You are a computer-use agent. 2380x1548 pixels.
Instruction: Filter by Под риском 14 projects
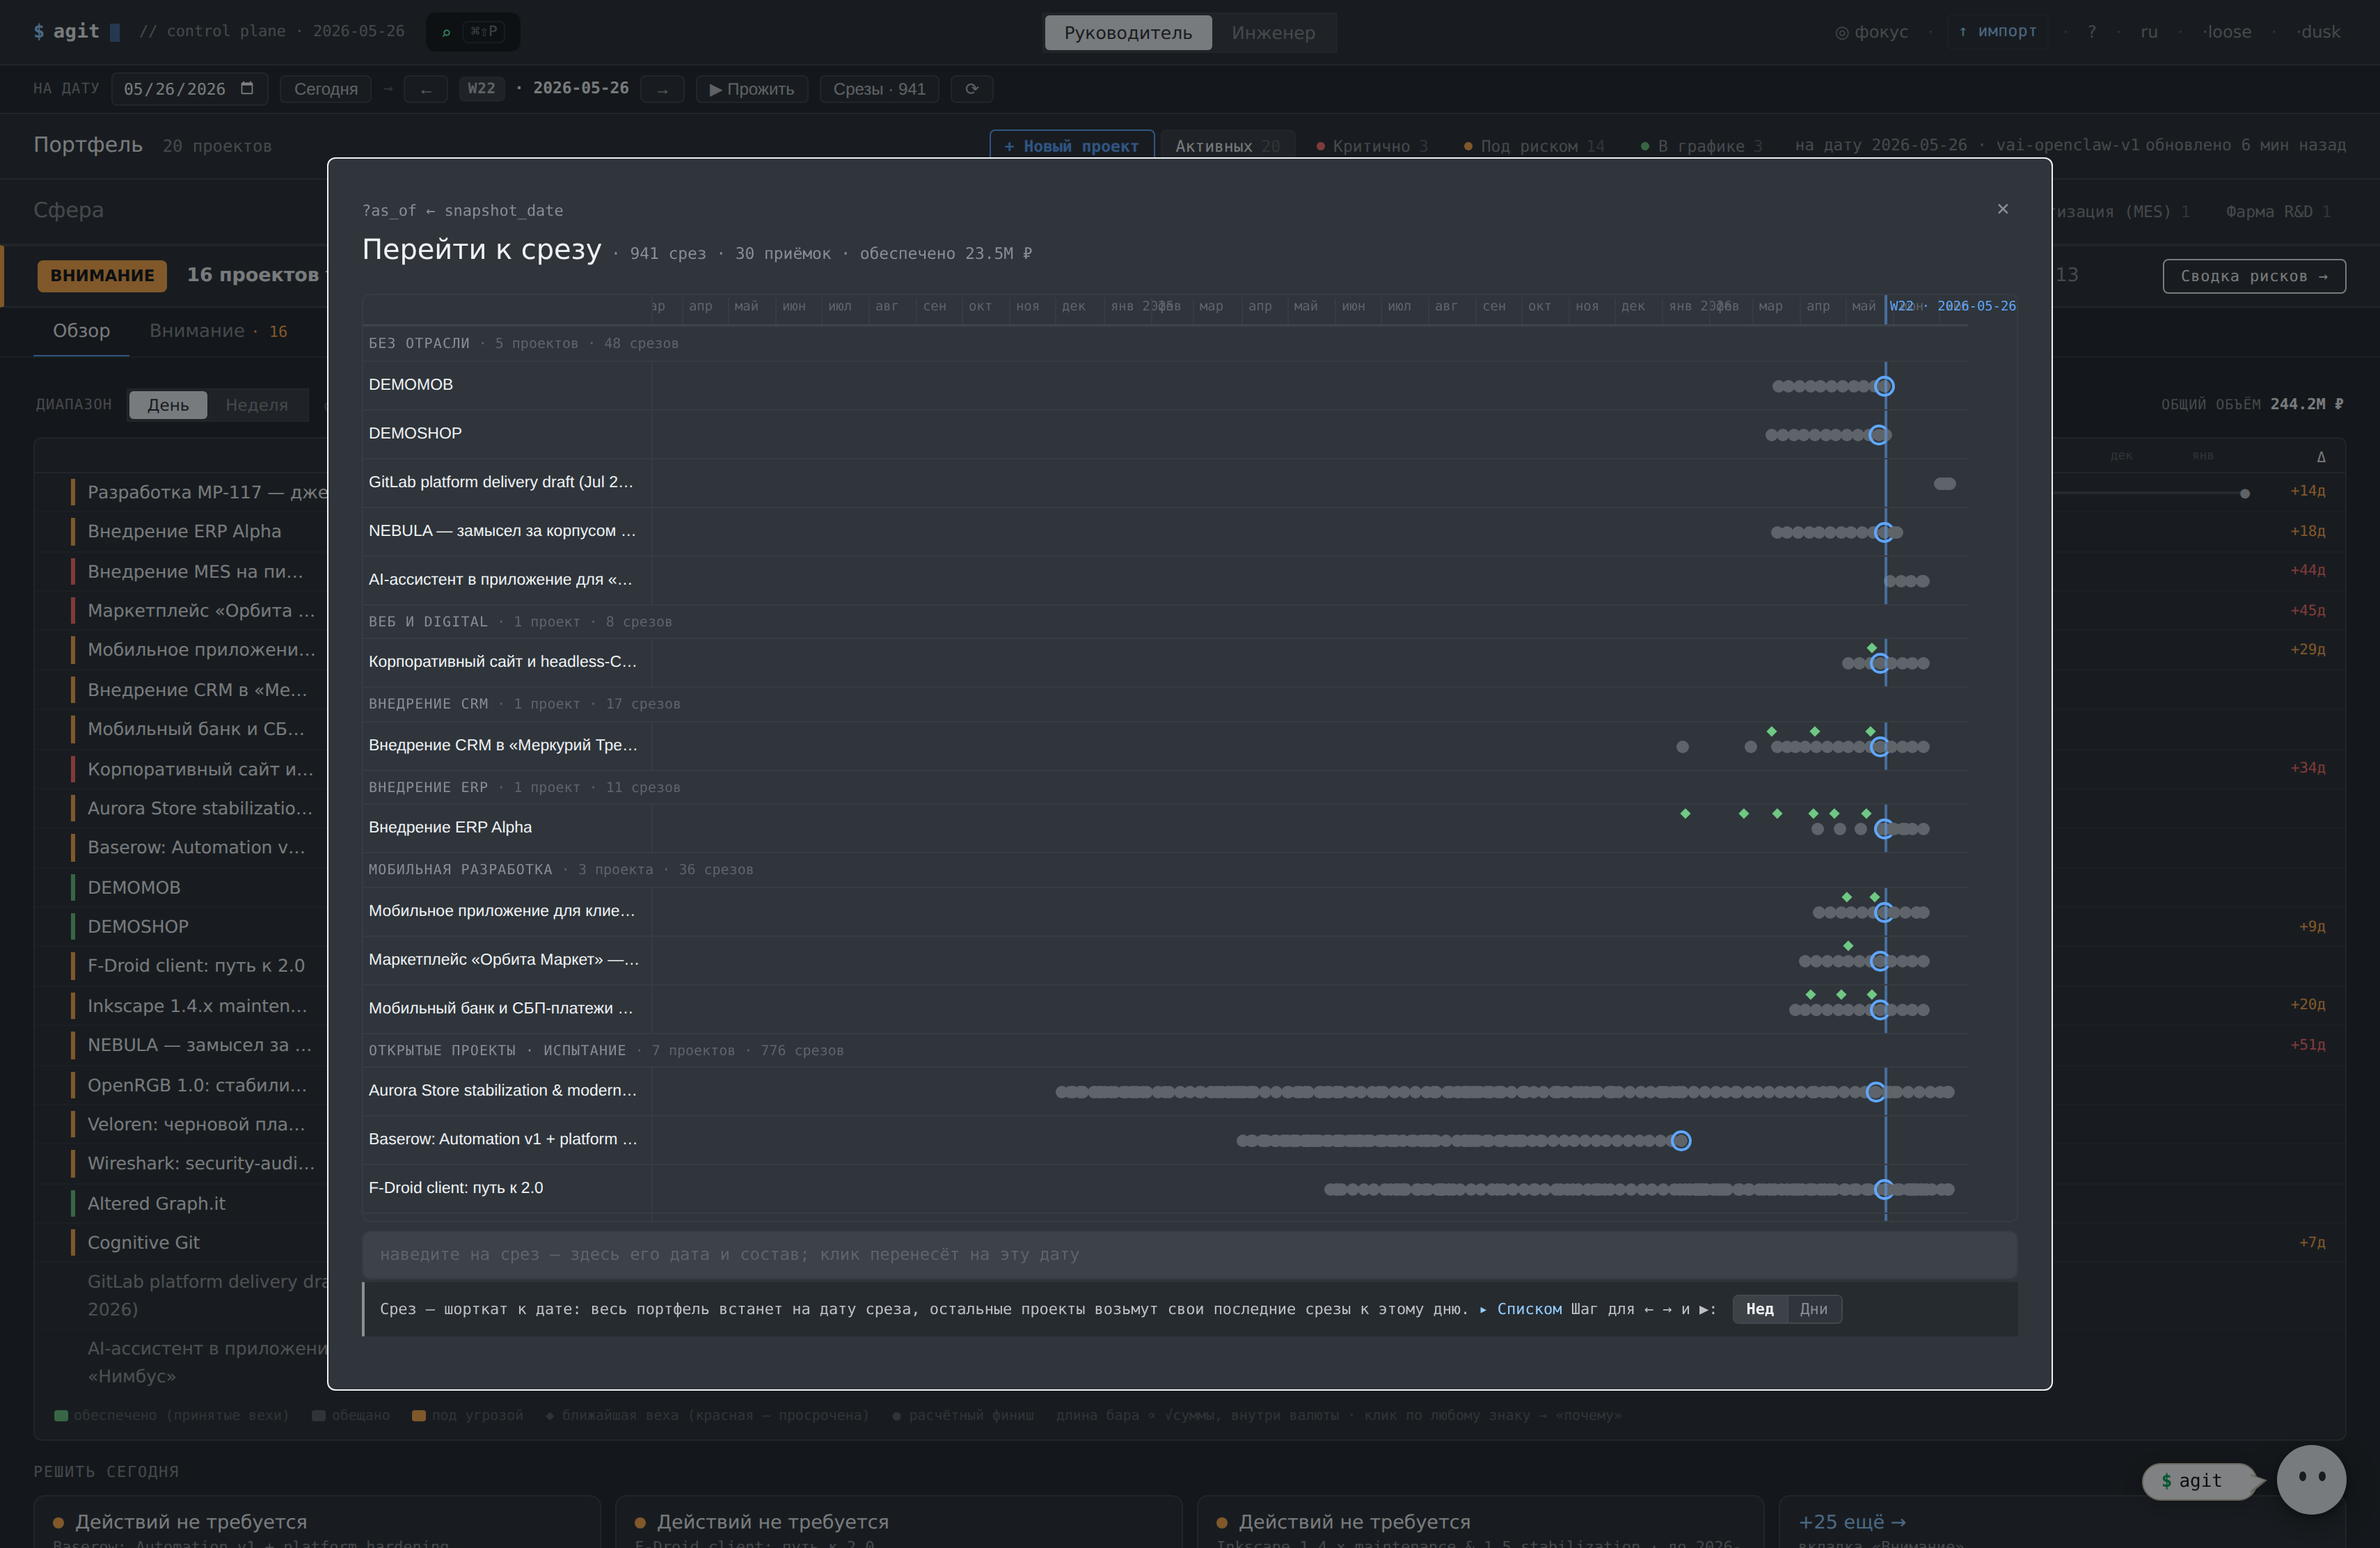(1534, 146)
